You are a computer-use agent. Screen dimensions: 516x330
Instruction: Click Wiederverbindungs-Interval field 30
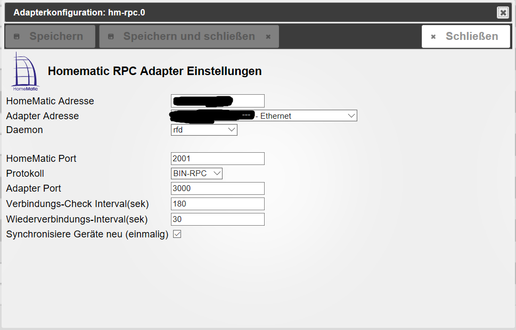point(217,219)
